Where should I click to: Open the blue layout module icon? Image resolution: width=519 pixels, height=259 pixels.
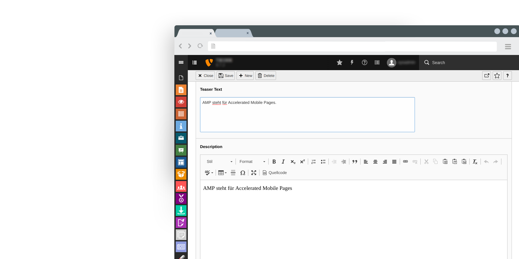tap(181, 162)
